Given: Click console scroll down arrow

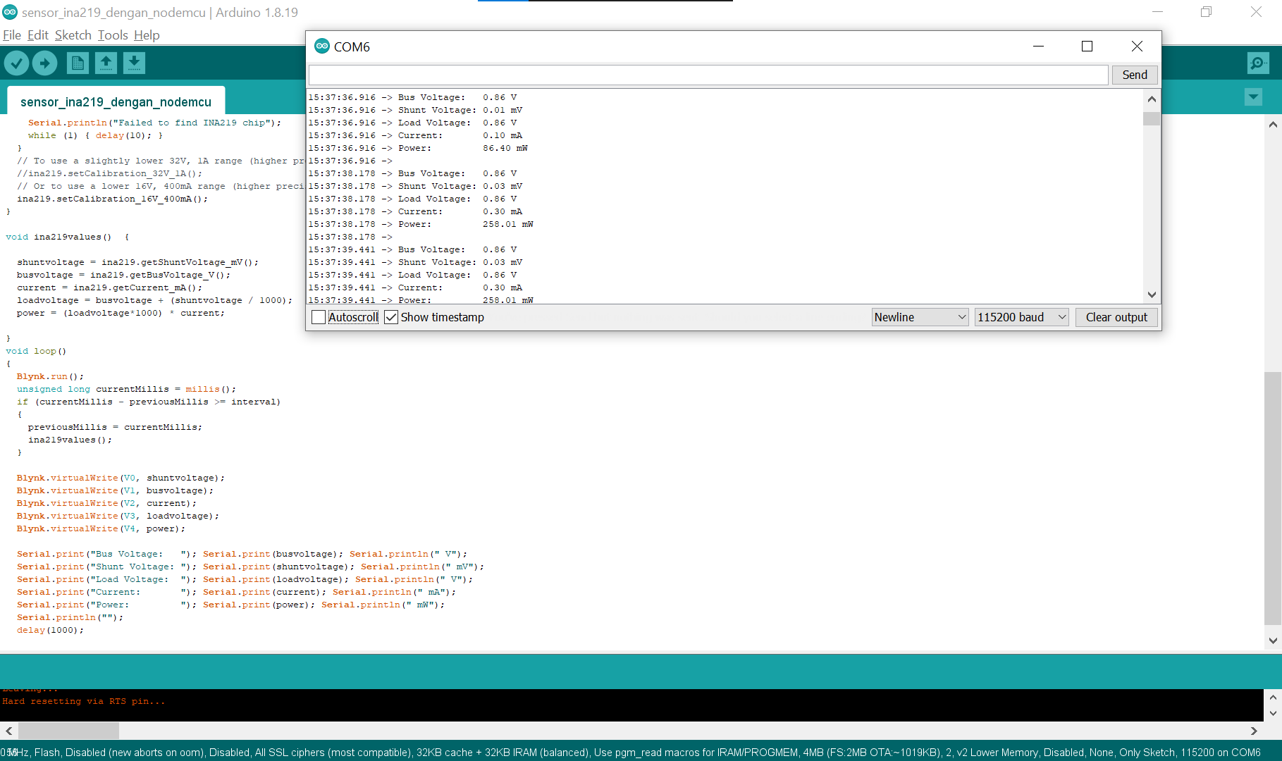Looking at the screenshot, I should (x=1273, y=713).
